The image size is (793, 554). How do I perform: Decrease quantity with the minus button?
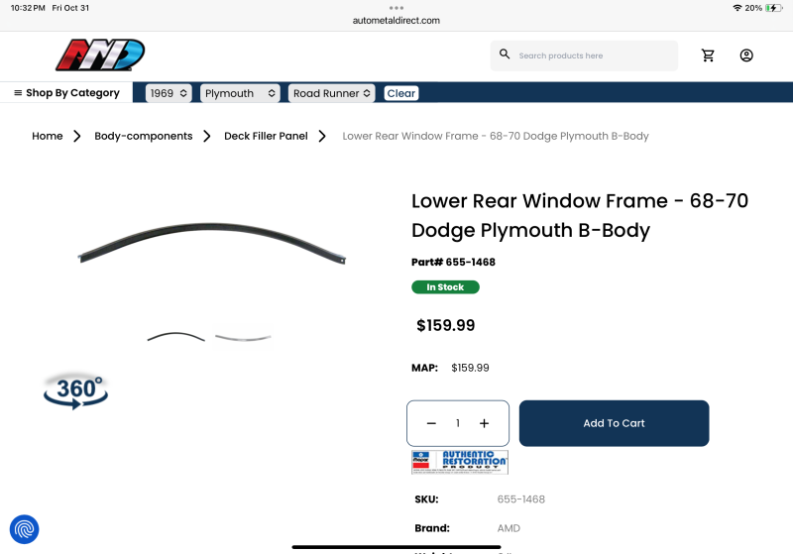(x=431, y=423)
